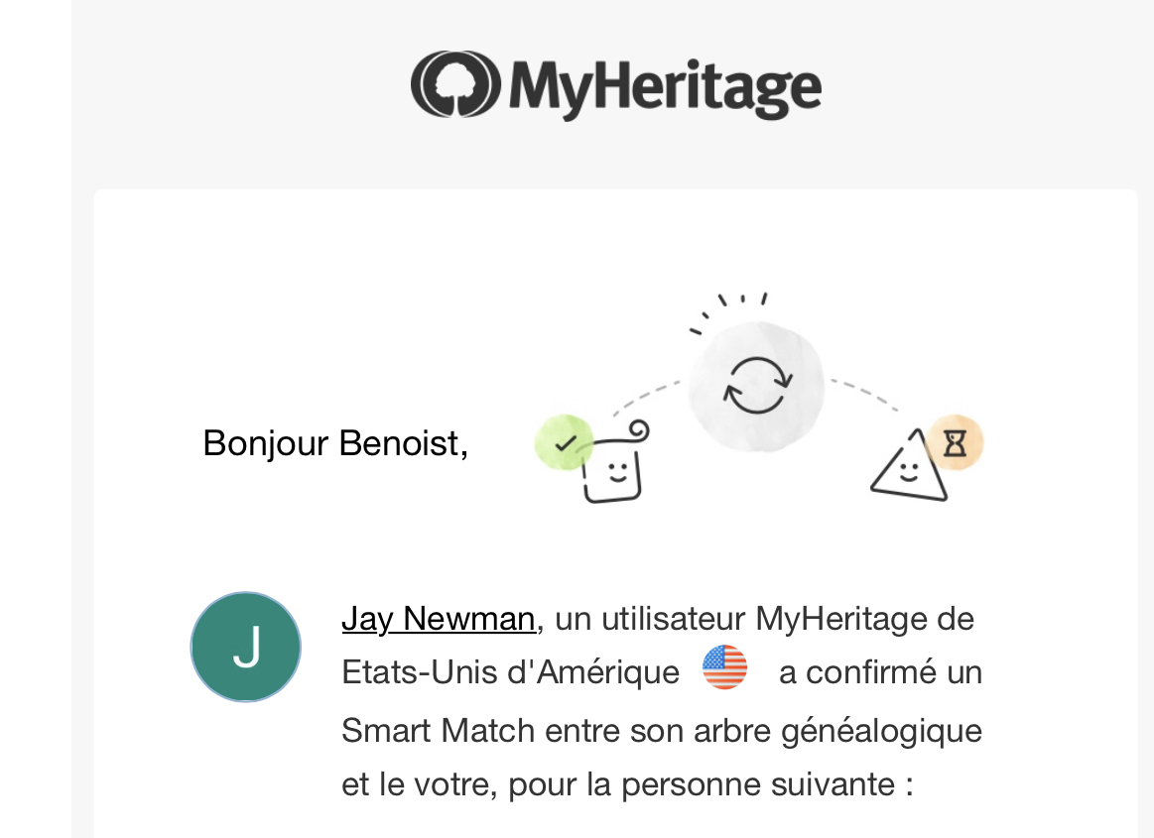Click the circular sync arrows icon
This screenshot has height=838, width=1154.
tap(757, 386)
